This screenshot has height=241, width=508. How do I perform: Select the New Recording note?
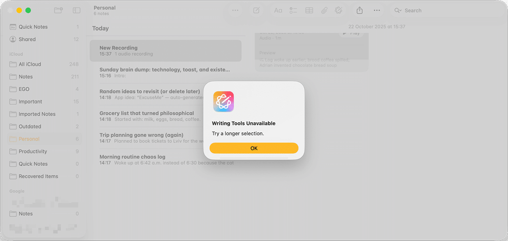pyautogui.click(x=166, y=51)
